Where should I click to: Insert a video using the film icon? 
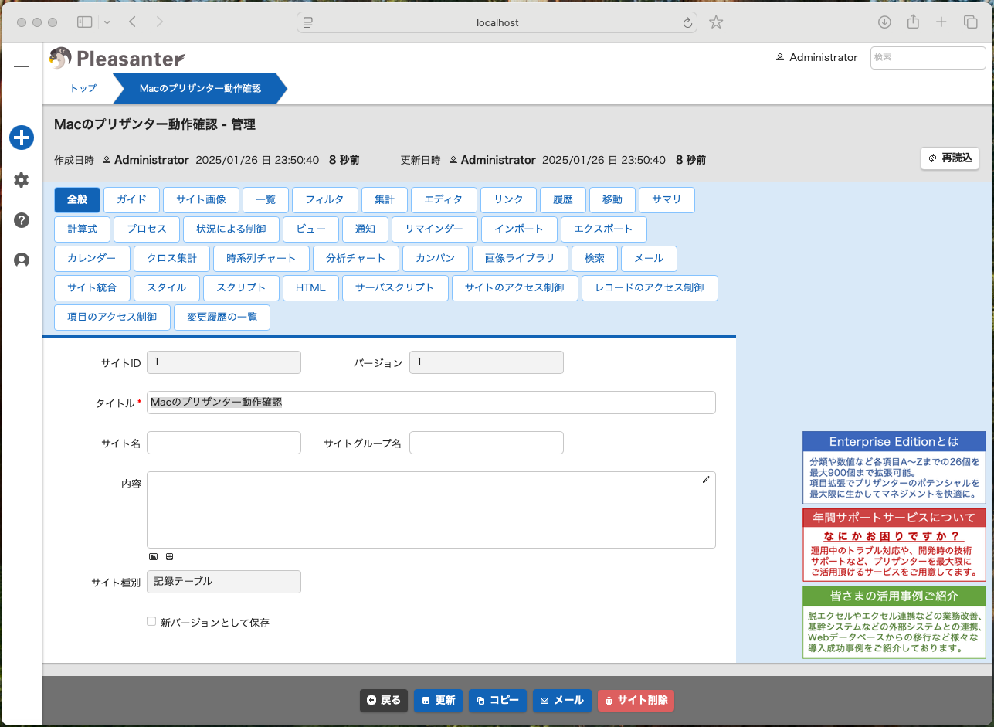point(169,556)
